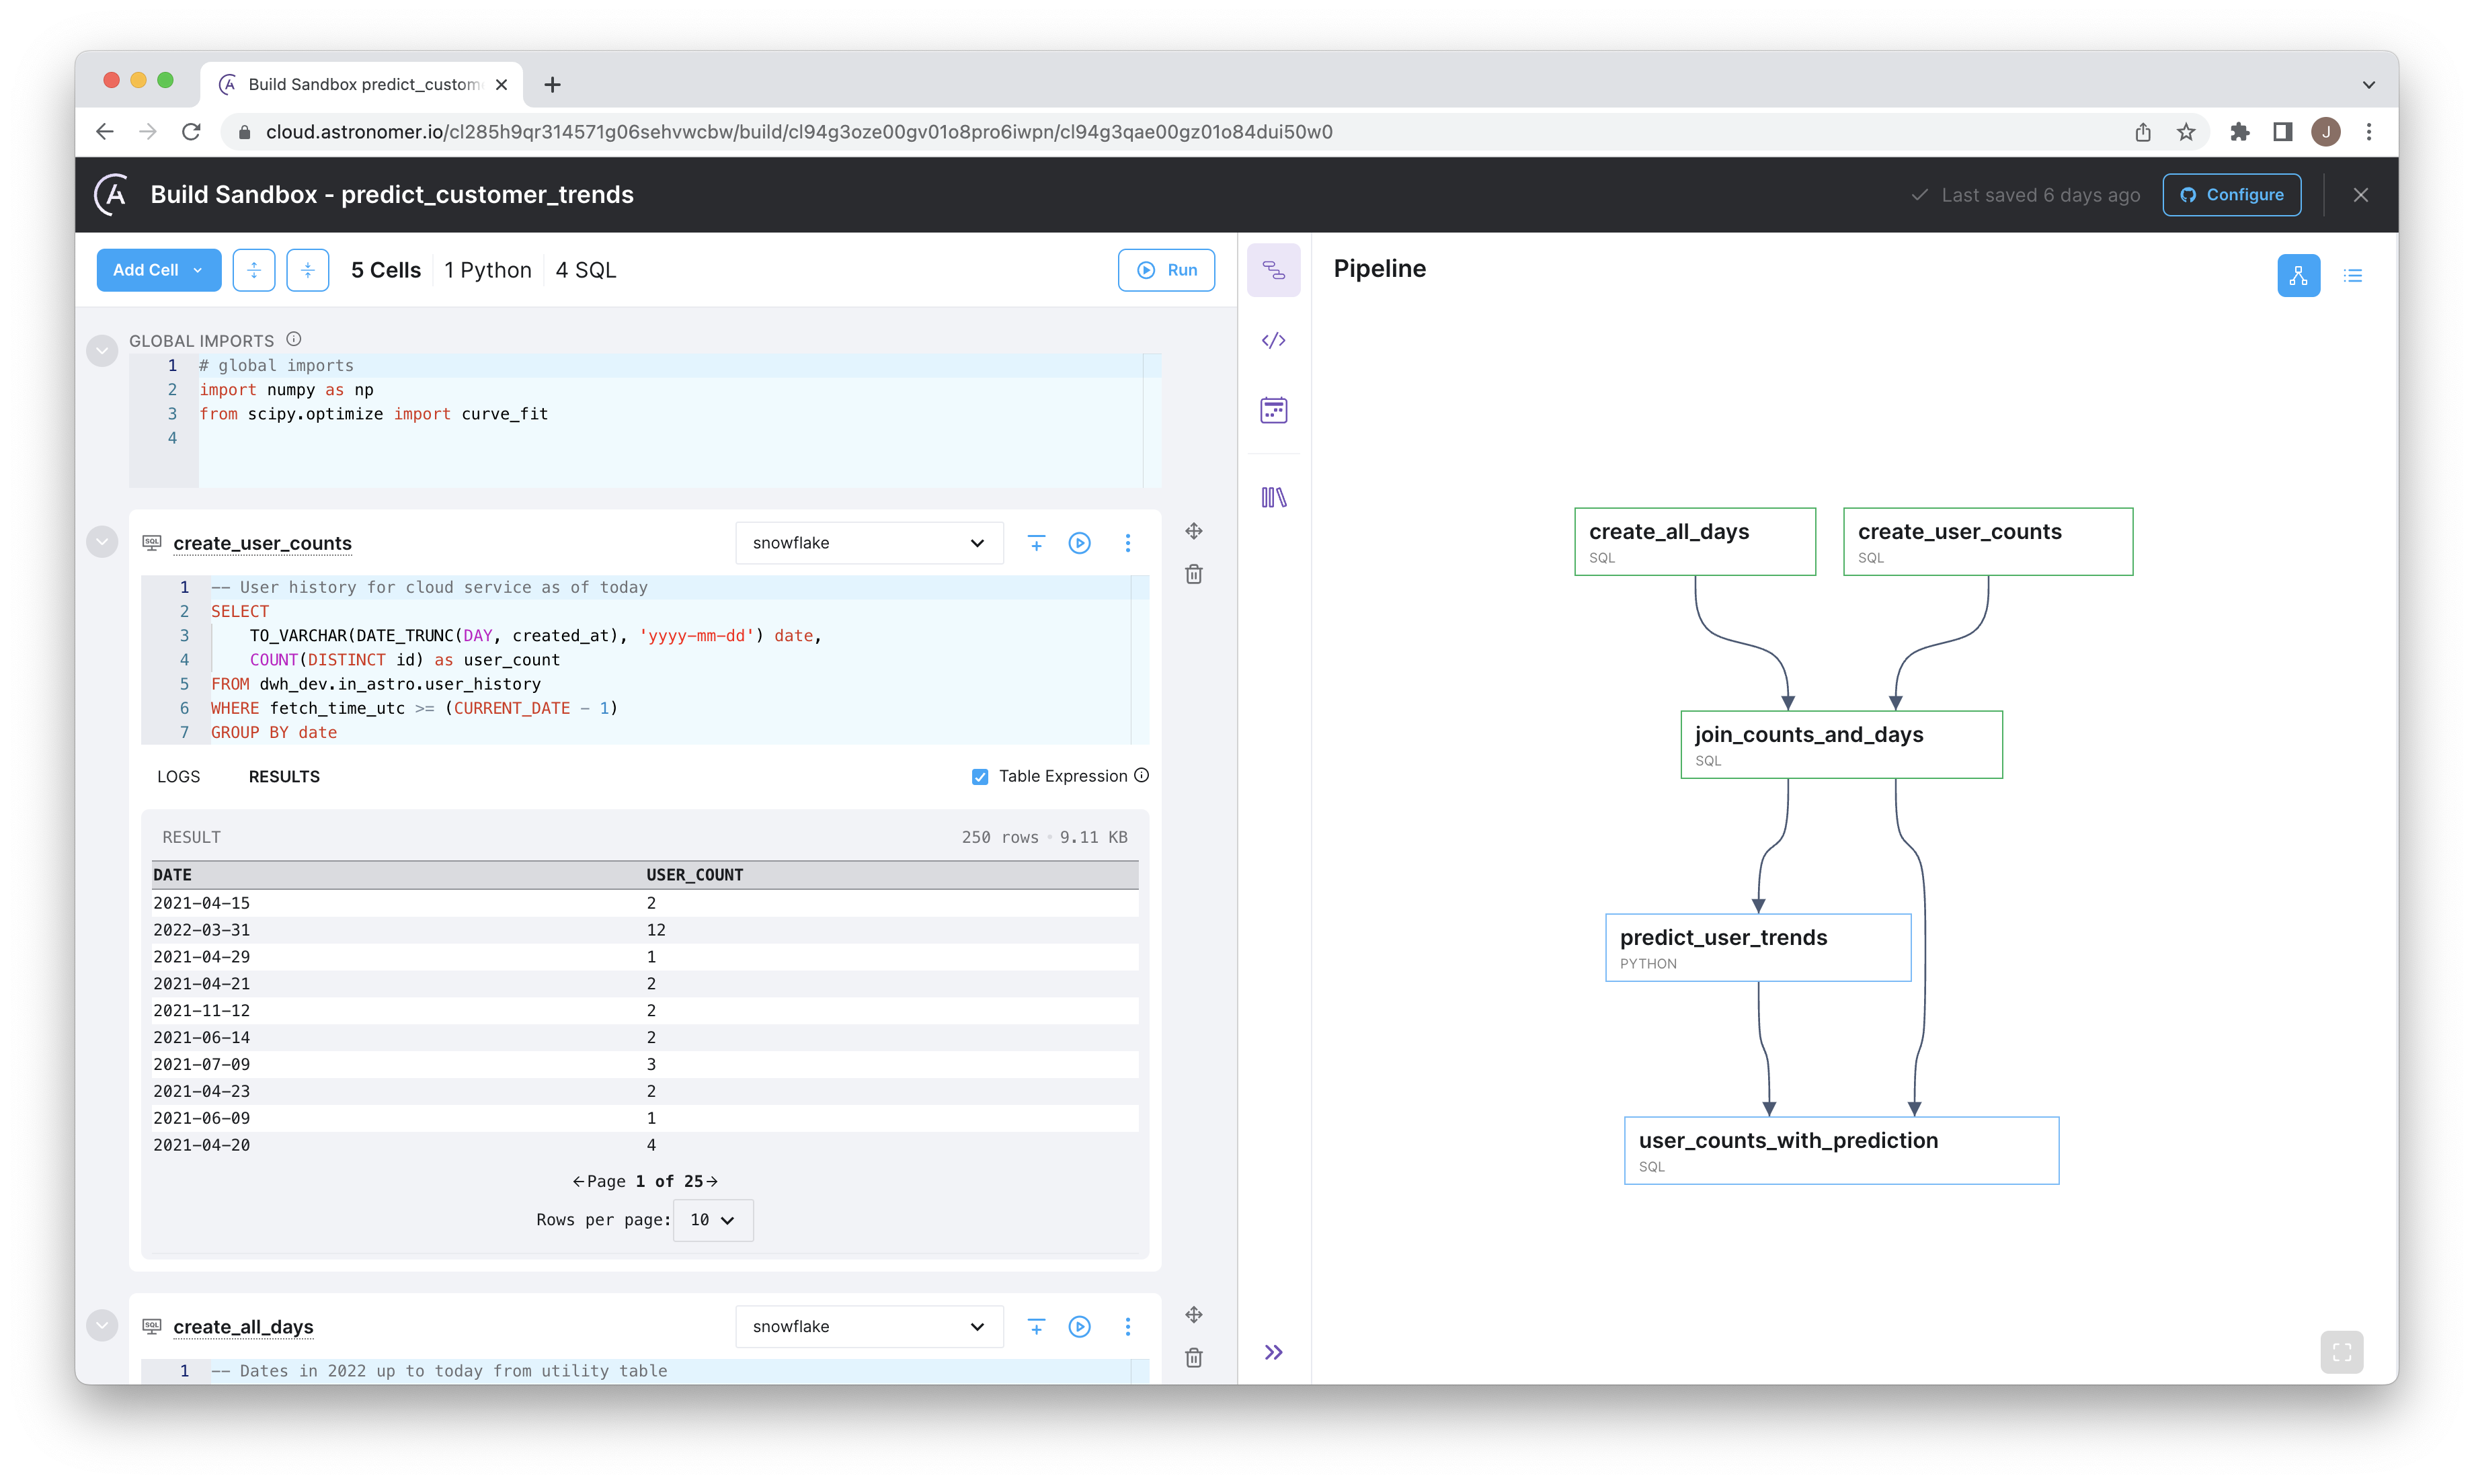Open the code view sidebar icon

[x=1273, y=341]
